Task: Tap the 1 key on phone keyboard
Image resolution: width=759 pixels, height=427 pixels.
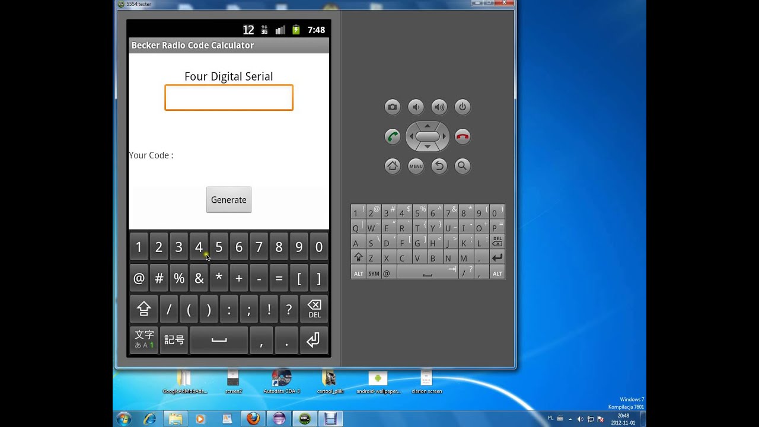Action: point(138,247)
